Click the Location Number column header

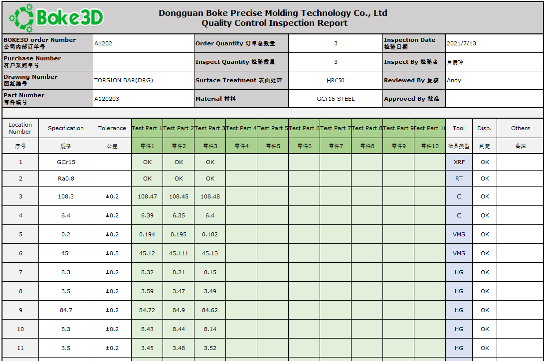click(20, 128)
